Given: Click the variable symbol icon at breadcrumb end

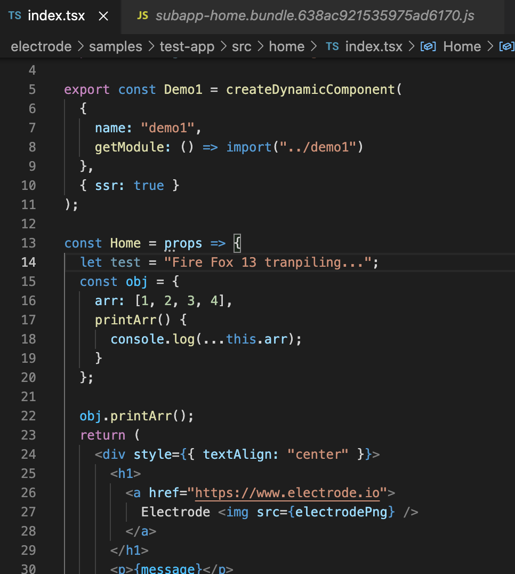Looking at the screenshot, I should [x=505, y=46].
